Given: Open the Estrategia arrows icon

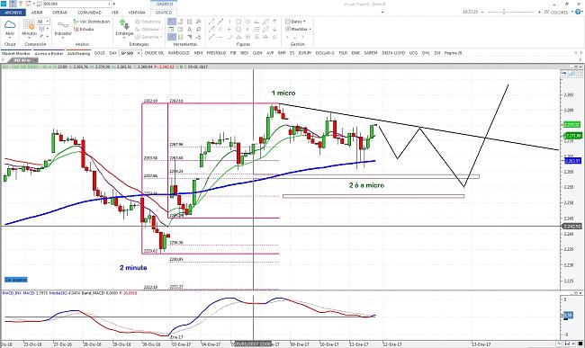Looking at the screenshot, I should tap(124, 28).
